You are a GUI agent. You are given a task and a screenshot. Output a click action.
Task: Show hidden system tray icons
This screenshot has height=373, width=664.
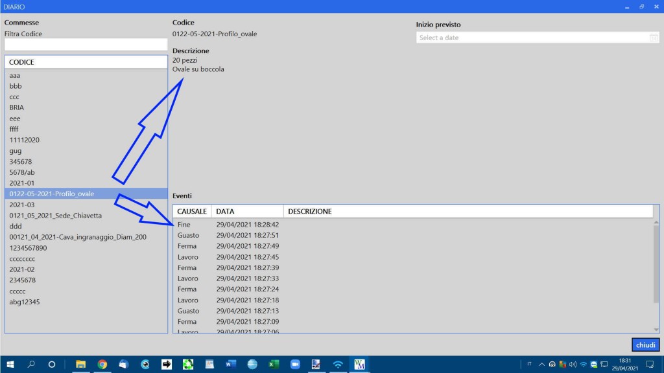coord(541,364)
